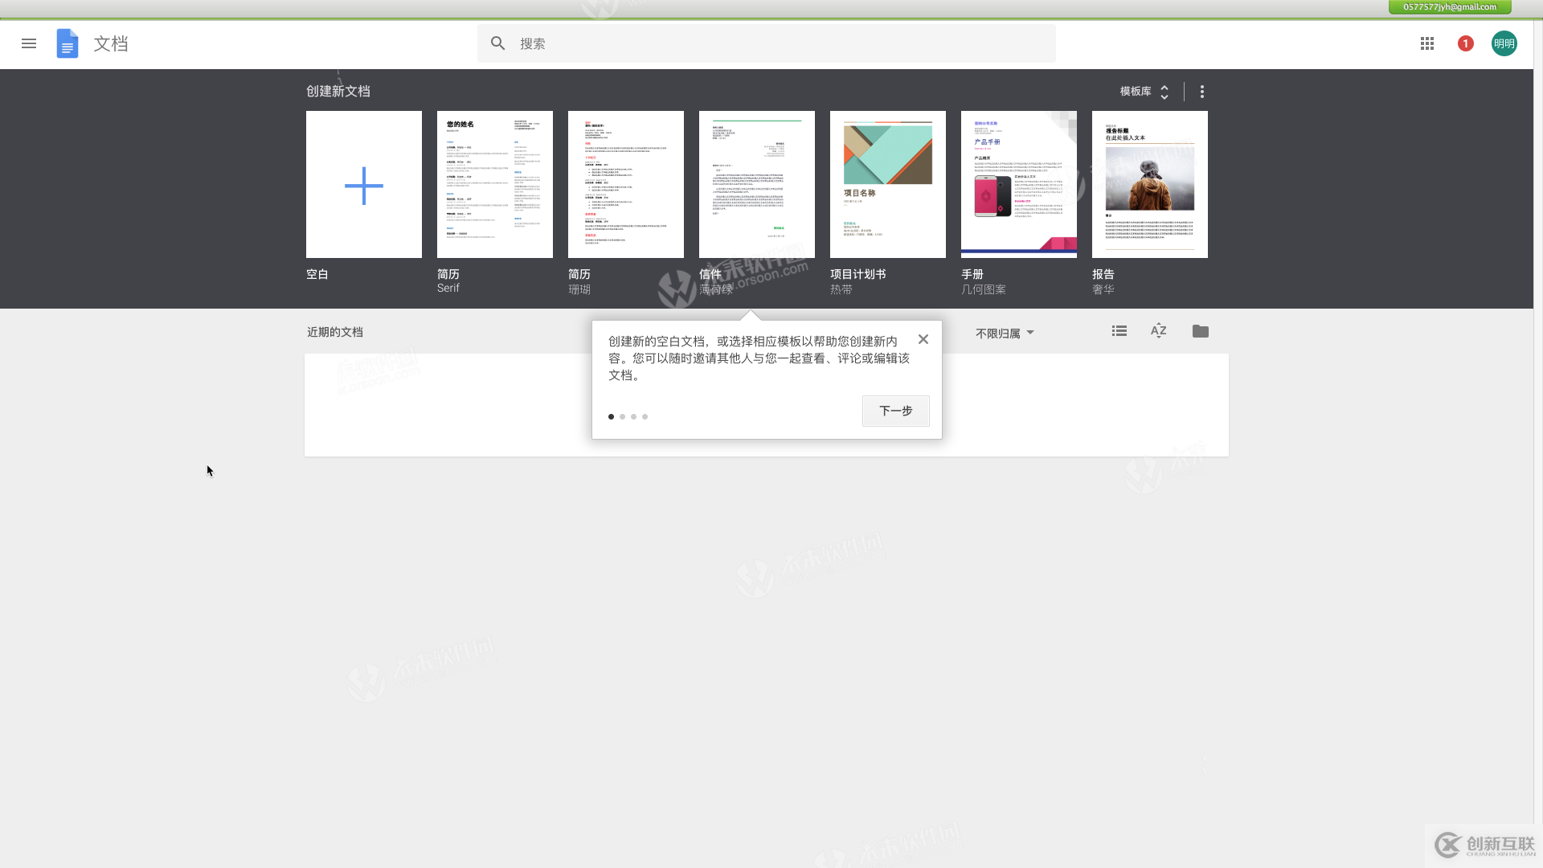
Task: Click the notification bell icon
Action: [1466, 43]
